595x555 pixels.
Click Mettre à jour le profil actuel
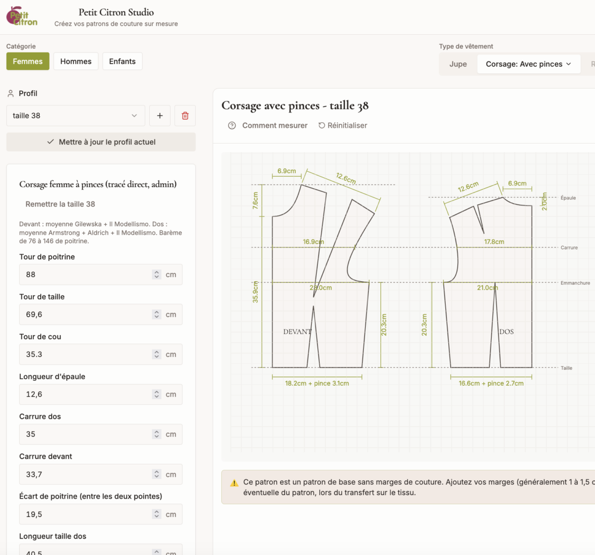(x=101, y=142)
